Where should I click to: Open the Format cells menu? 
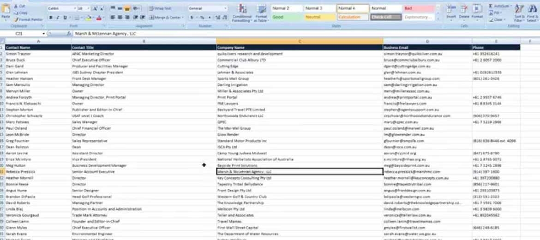pos(477,12)
